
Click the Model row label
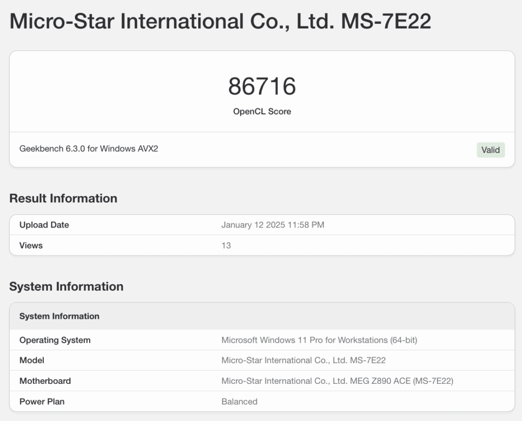[x=32, y=360]
